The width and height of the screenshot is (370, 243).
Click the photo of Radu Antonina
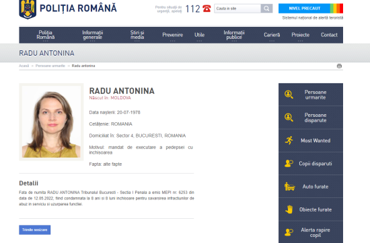point(51,121)
